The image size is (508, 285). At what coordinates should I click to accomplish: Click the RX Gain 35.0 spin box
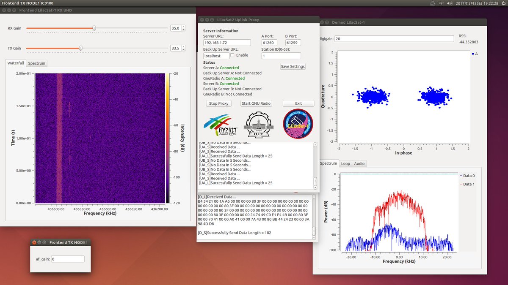[177, 28]
